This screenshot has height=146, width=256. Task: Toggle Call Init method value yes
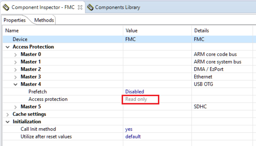pyautogui.click(x=129, y=129)
